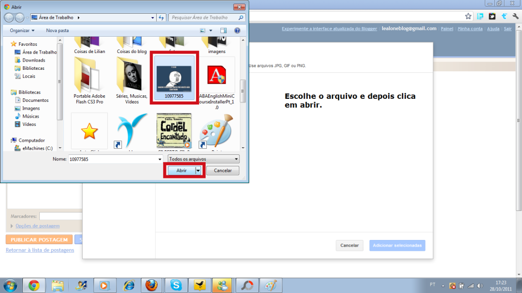Screen dimensions: 522x293
Task: Launch Firefox from the taskbar
Action: pyautogui.click(x=151, y=285)
